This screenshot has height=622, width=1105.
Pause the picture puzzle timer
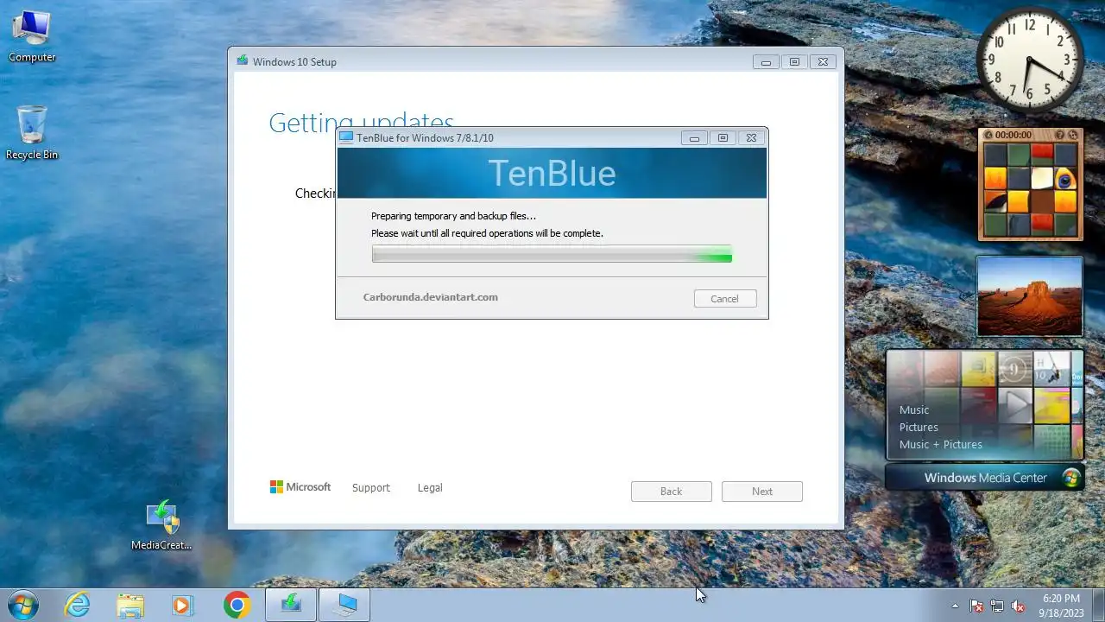[989, 135]
